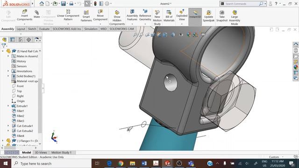This screenshot has height=168, width=299.
Task: Switch to the Evaluate tab
Action: tap(44, 29)
